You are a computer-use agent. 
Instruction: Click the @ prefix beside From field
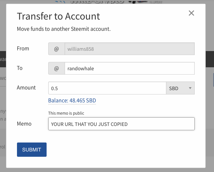tap(57, 49)
